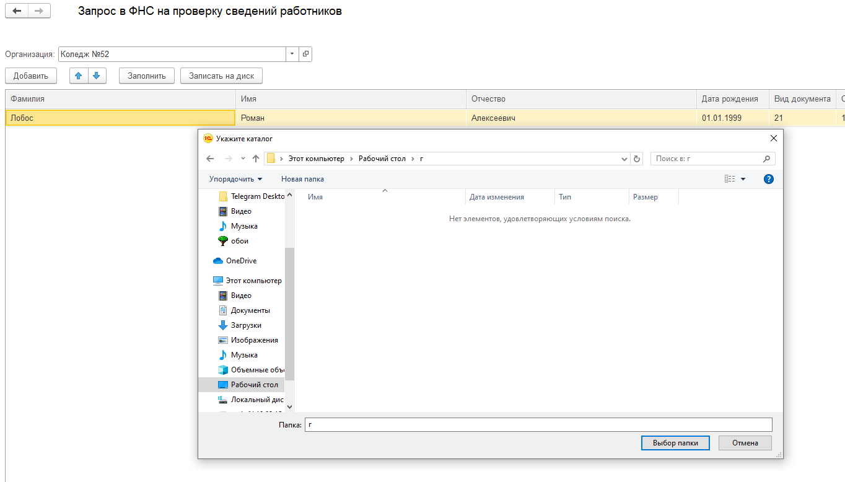The height and width of the screenshot is (482, 845).
Task: Select Локальный диск in the navigation pane
Action: click(x=251, y=400)
